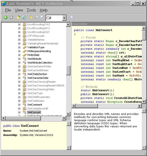Click the XmlCharCheckingWriter class icon
This screenshot has height=156, width=147.
(x=24, y=89)
